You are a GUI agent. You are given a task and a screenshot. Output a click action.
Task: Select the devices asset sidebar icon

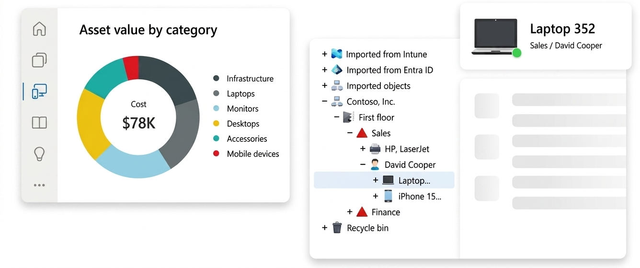coord(39,91)
